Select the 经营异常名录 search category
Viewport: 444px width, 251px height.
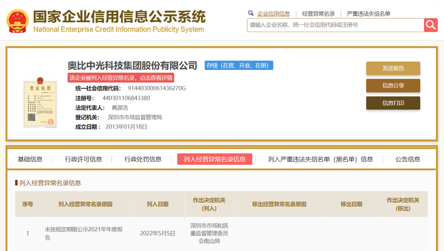click(x=319, y=13)
